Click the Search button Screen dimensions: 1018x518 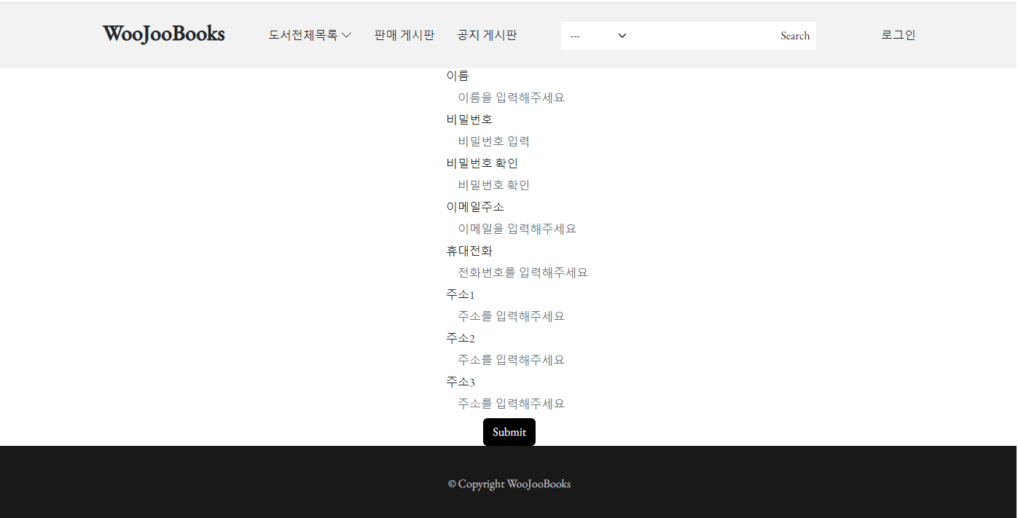coord(795,36)
